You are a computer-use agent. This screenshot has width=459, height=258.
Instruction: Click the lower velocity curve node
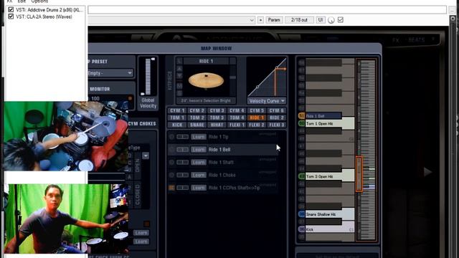[257, 87]
